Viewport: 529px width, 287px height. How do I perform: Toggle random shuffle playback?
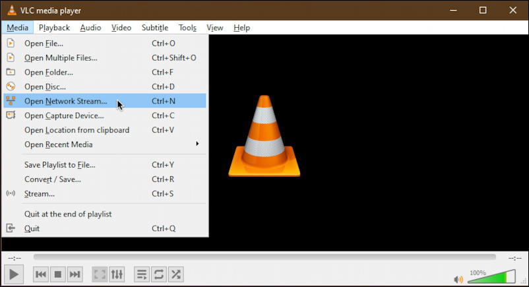pos(175,274)
